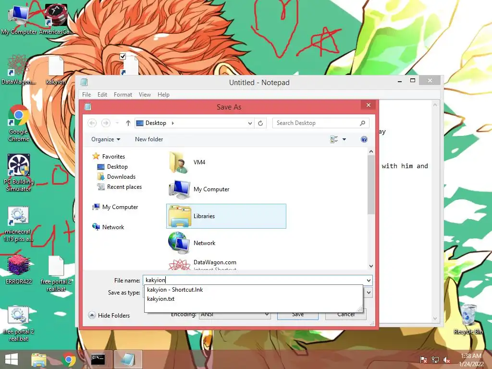The image size is (492, 369).
Task: Select ERROR422 desktop icon
Action: tap(19, 269)
